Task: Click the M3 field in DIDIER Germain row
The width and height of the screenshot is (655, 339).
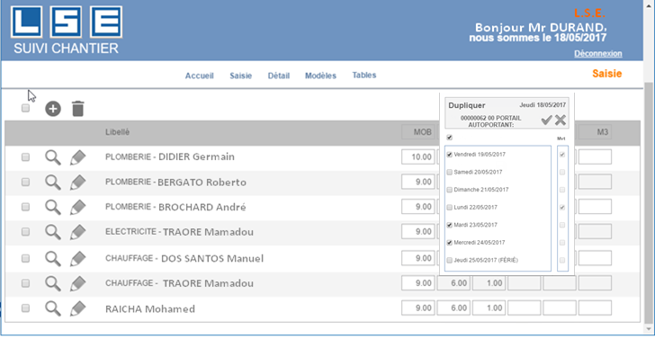Action: point(596,157)
